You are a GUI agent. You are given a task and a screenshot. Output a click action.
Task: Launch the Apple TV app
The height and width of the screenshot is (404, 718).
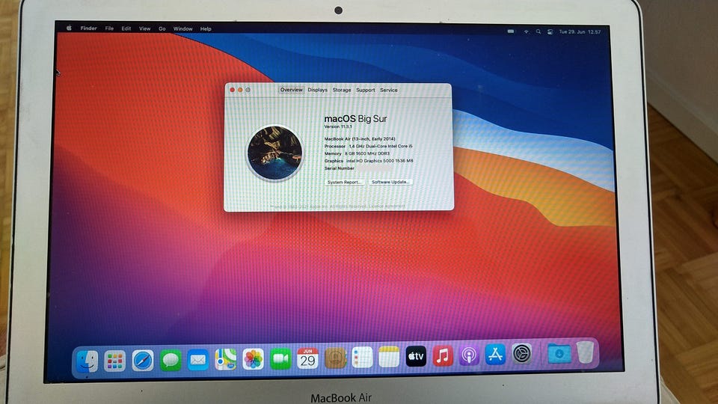click(416, 356)
